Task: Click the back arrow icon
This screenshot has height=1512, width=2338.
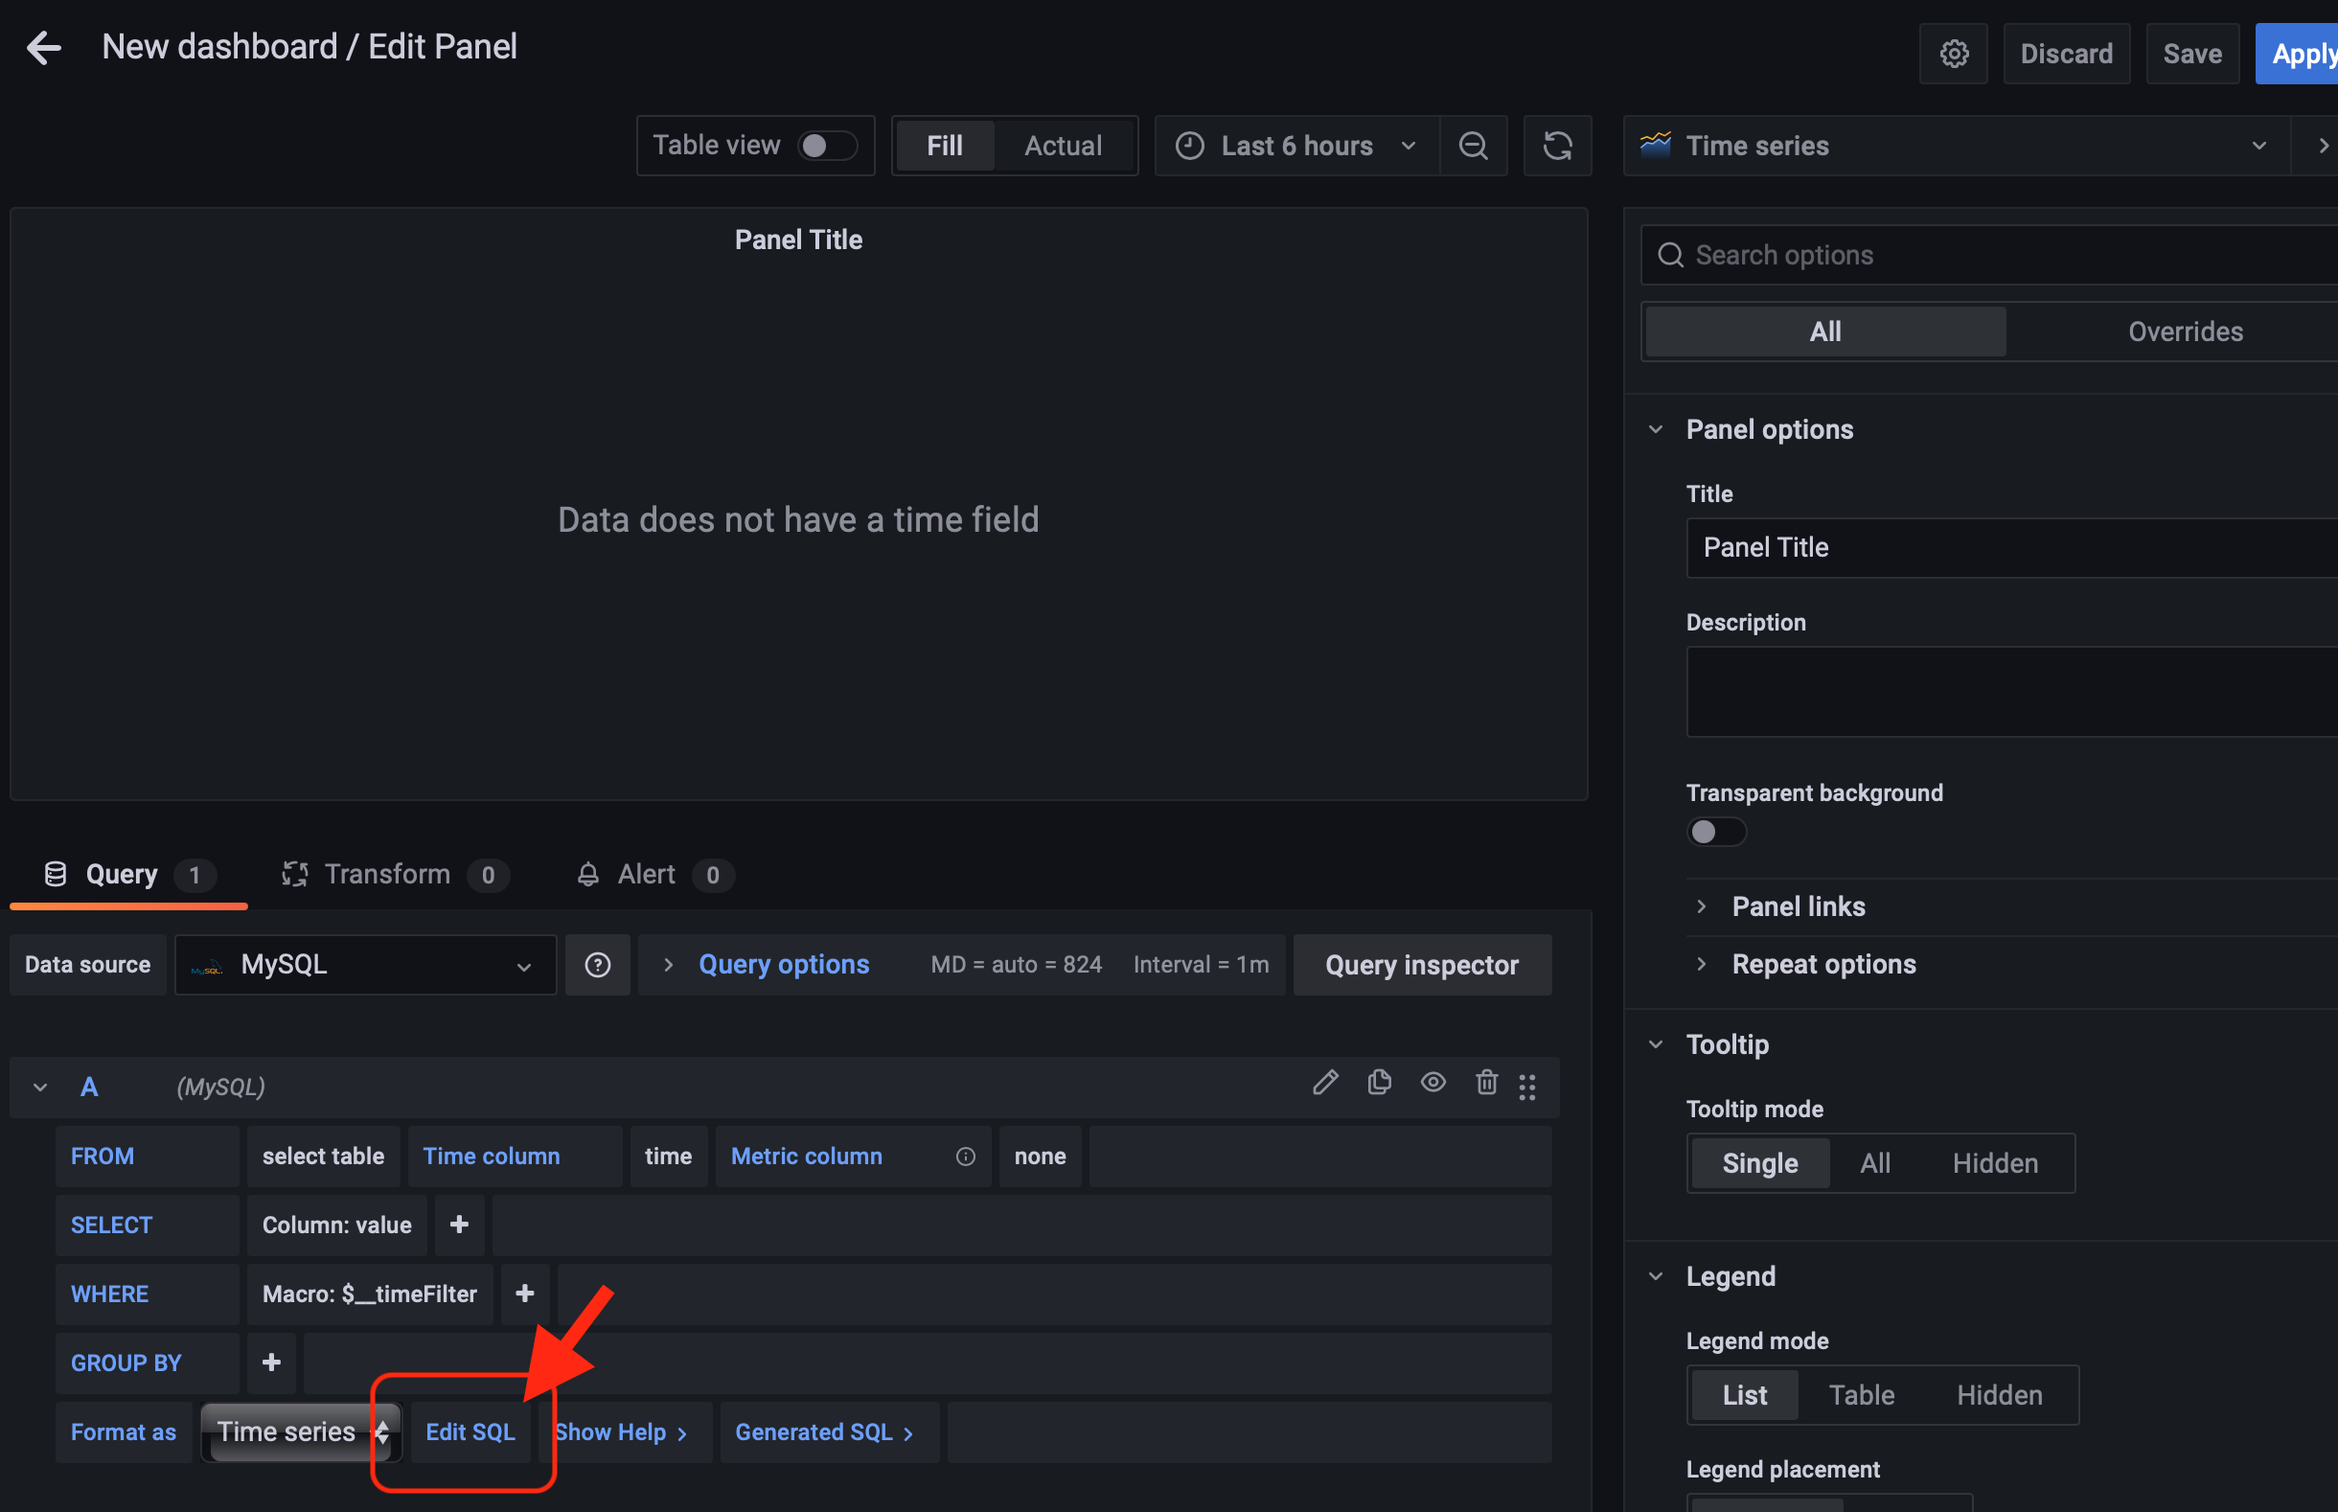Action: [44, 47]
